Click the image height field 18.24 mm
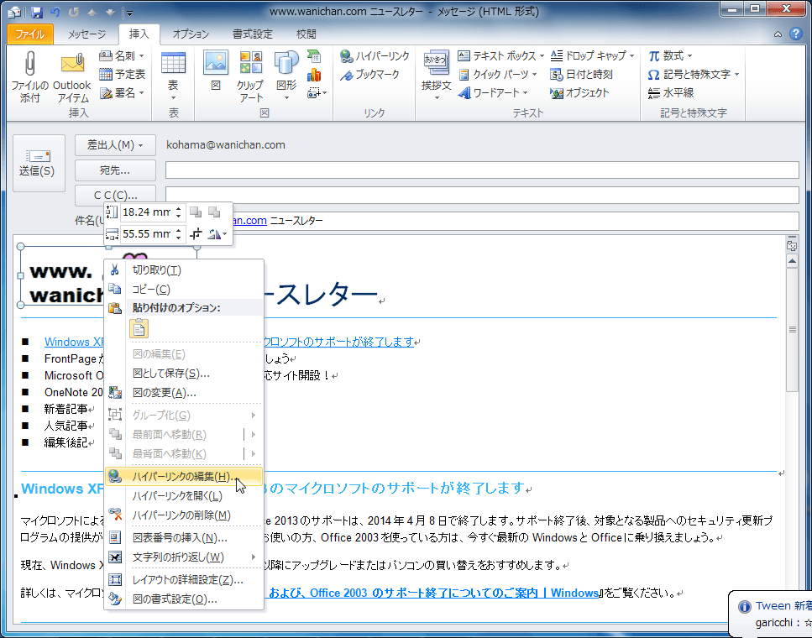This screenshot has height=638, width=812. coord(153,212)
